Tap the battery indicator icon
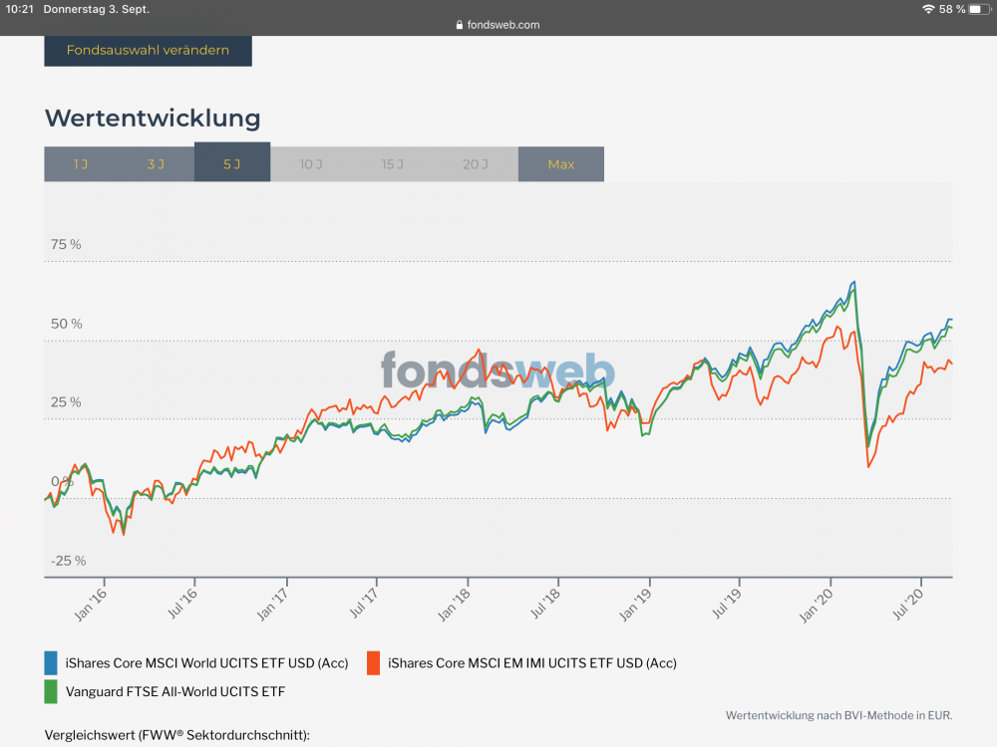Viewport: 997px width, 747px height. 980,9
